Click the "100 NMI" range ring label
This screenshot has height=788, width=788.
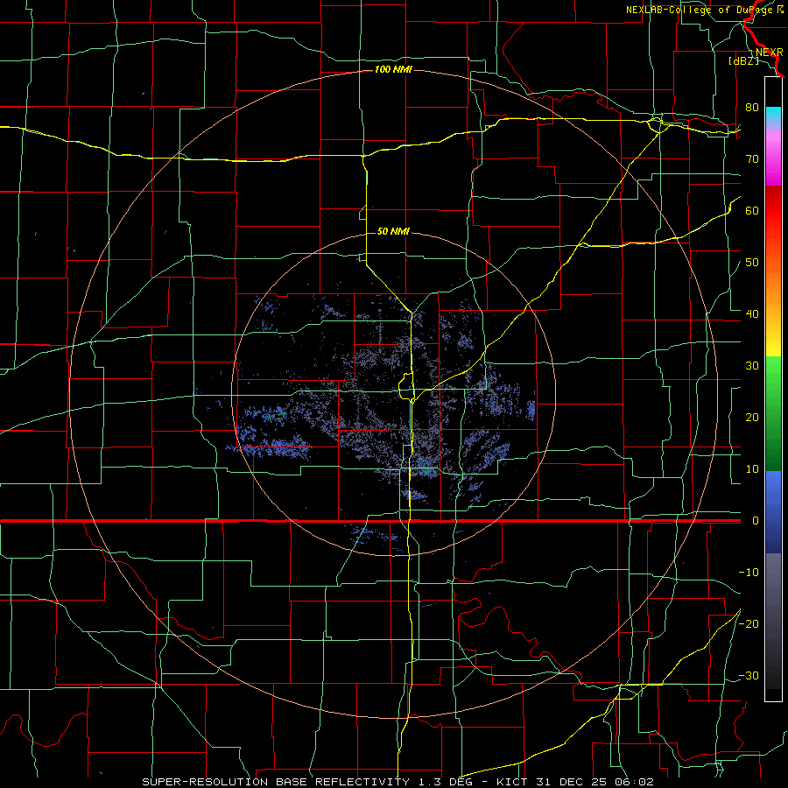tap(393, 69)
